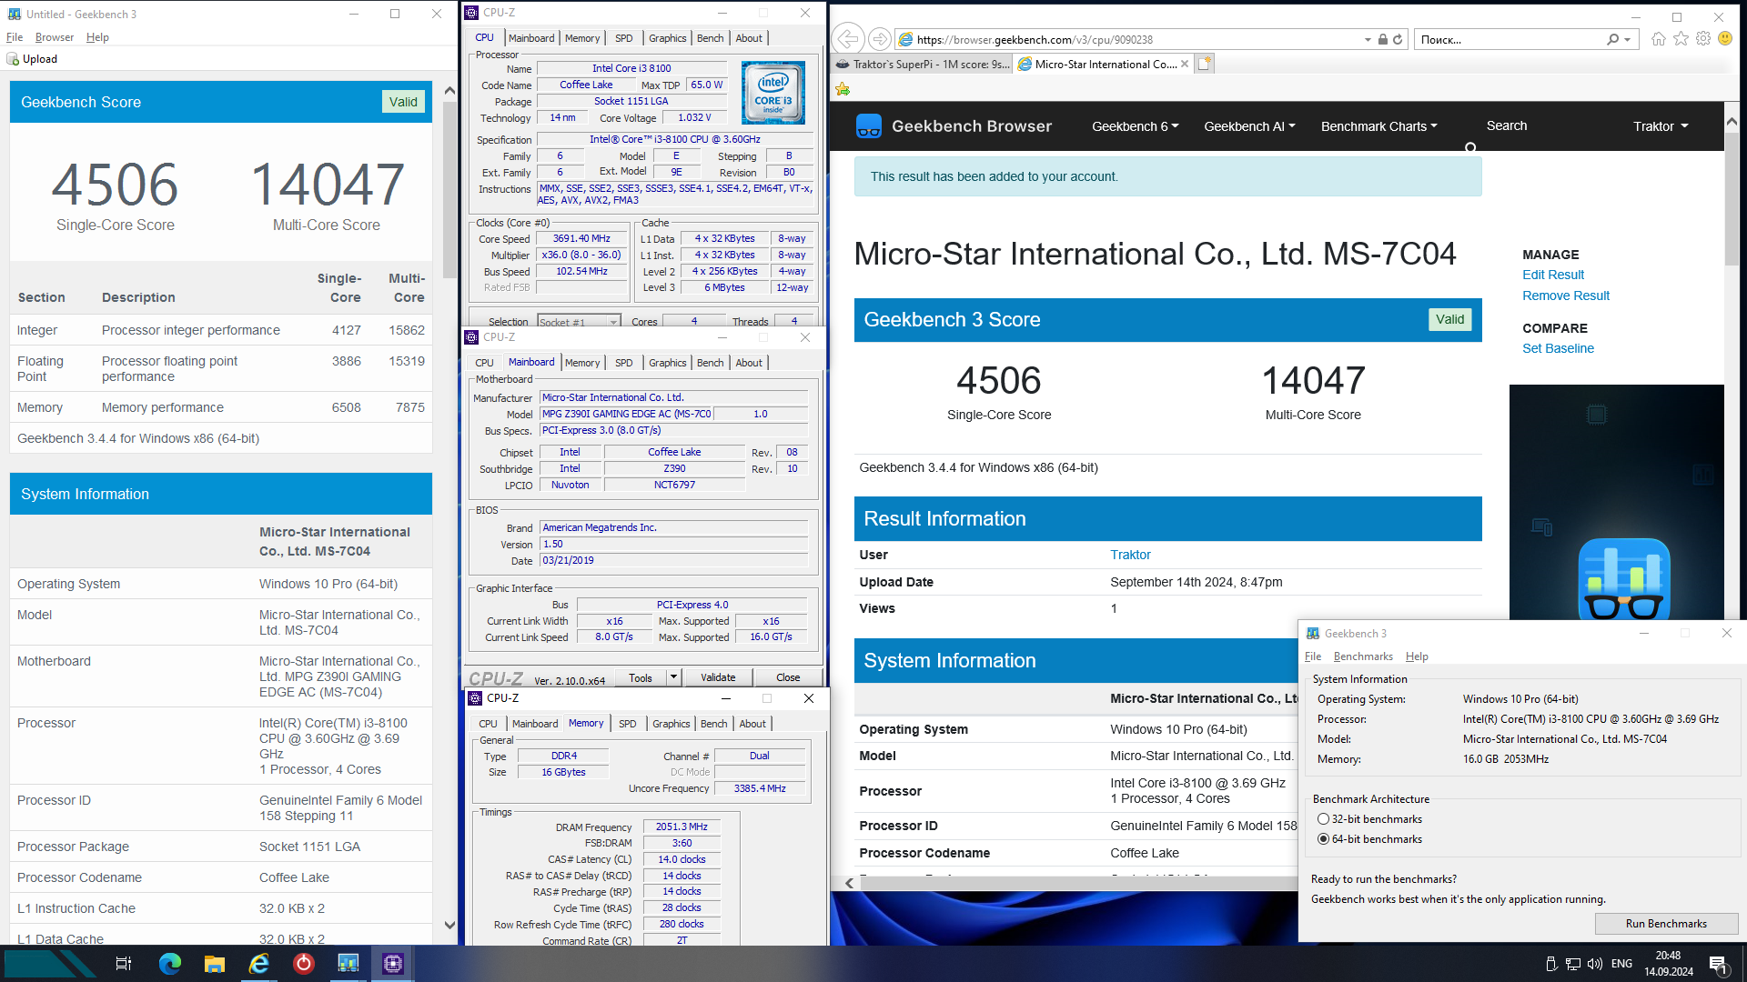Open the Mainboard tab in top CPU-Z window
1747x982 pixels.
coord(531,38)
